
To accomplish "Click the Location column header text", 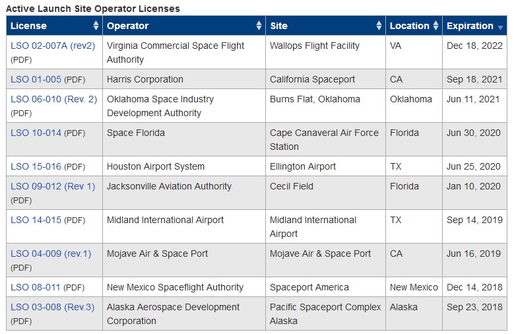I will 410,26.
